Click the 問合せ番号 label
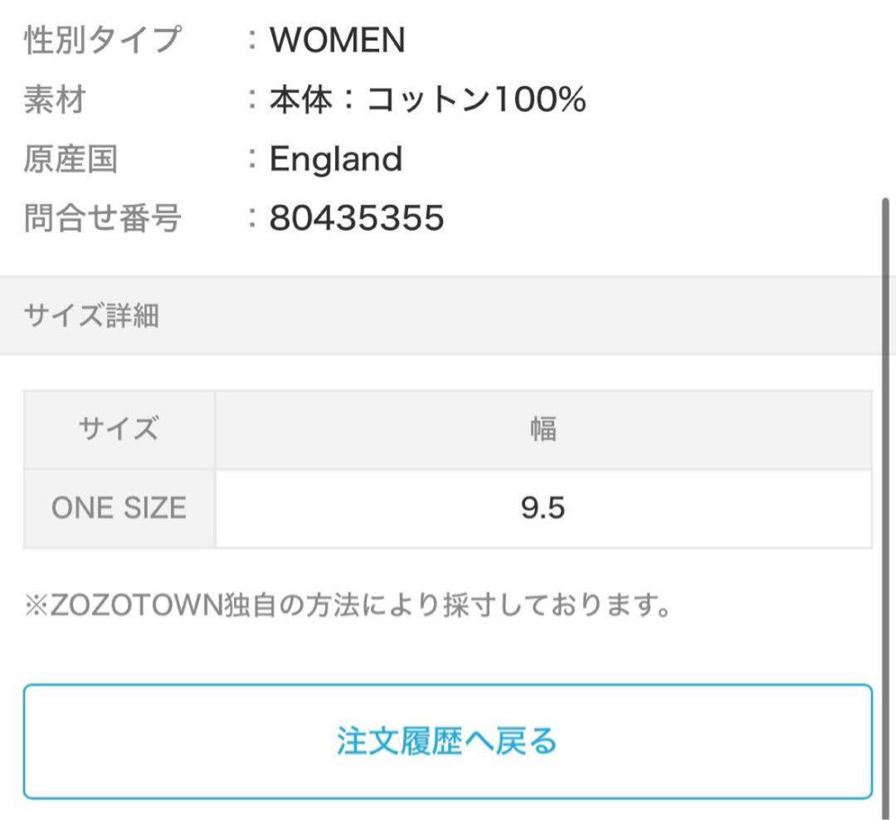Screen dimensions: 896x820 pyautogui.click(x=101, y=218)
